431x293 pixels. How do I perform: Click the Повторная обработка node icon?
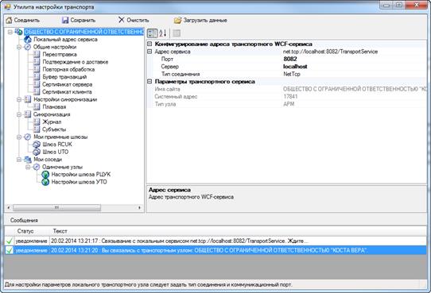tap(37, 69)
